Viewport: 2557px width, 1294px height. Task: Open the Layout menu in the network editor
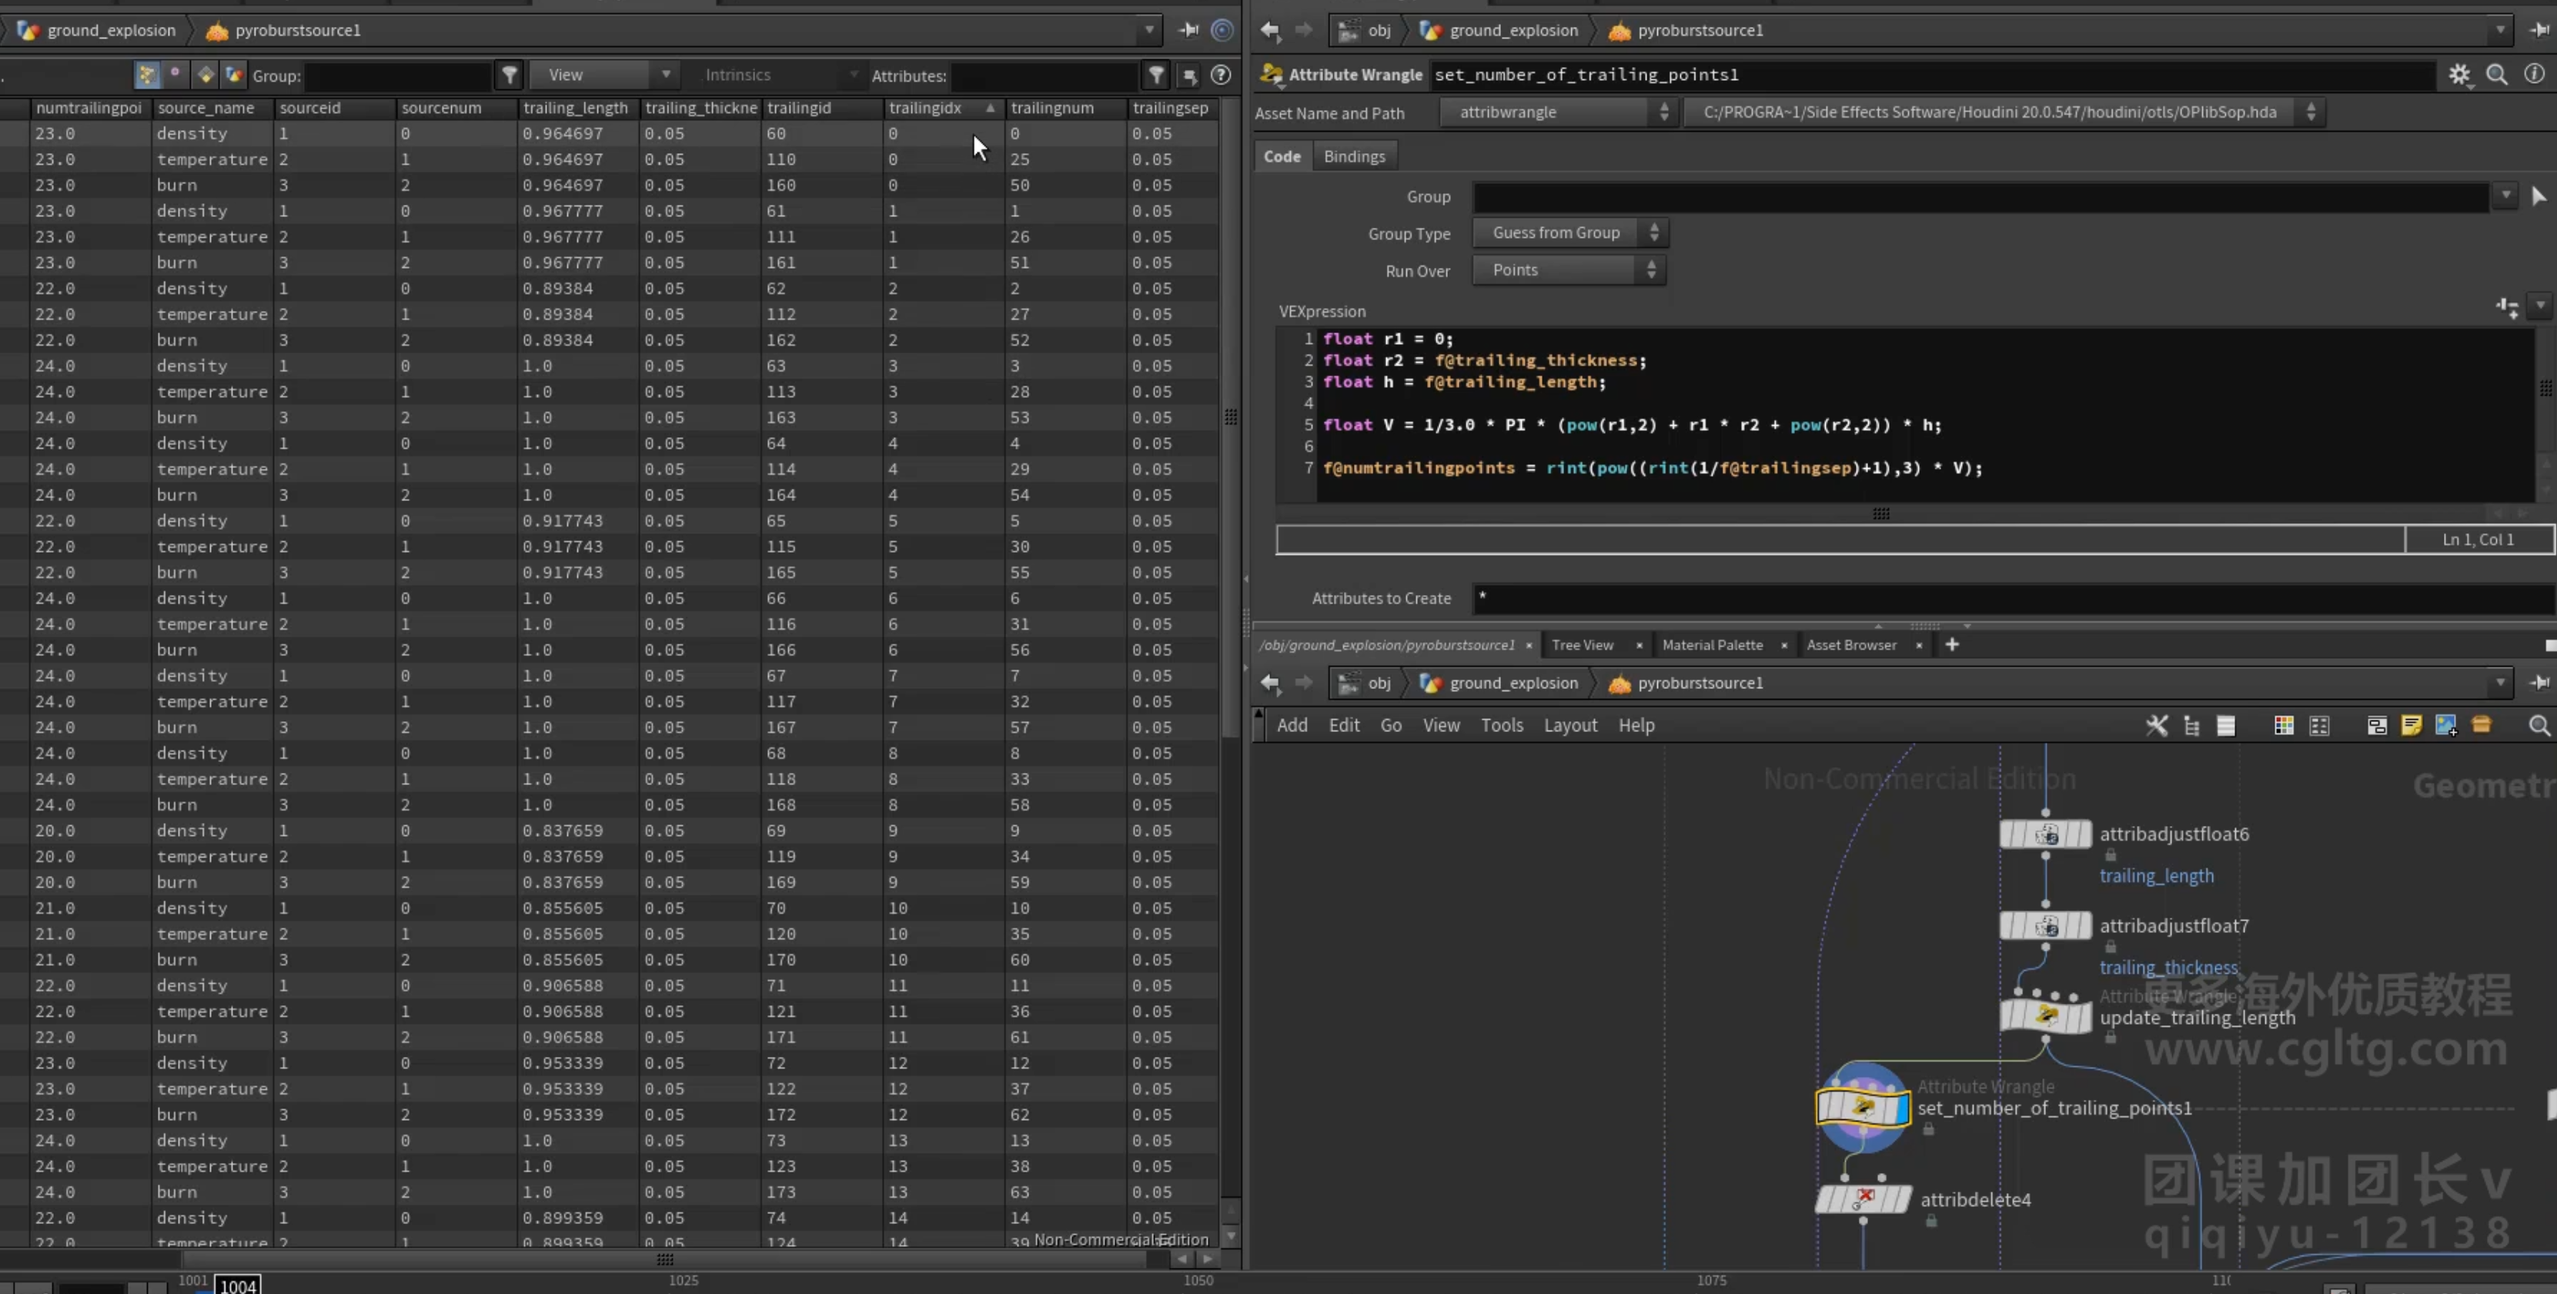click(x=1570, y=725)
